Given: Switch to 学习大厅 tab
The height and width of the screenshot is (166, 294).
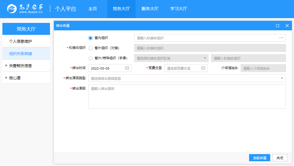Looking at the screenshot, I should tap(179, 9).
